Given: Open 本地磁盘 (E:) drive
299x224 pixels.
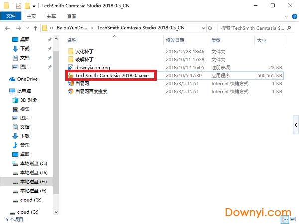Looking at the screenshot, I should (33, 182).
